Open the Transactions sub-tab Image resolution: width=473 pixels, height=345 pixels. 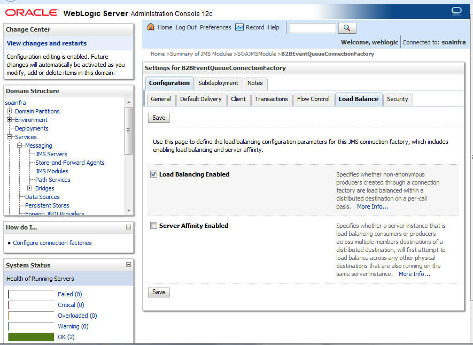271,99
